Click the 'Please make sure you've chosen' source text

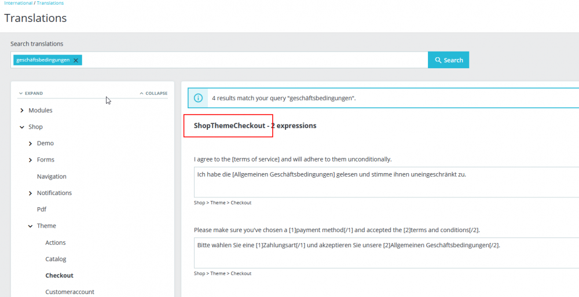pos(337,230)
